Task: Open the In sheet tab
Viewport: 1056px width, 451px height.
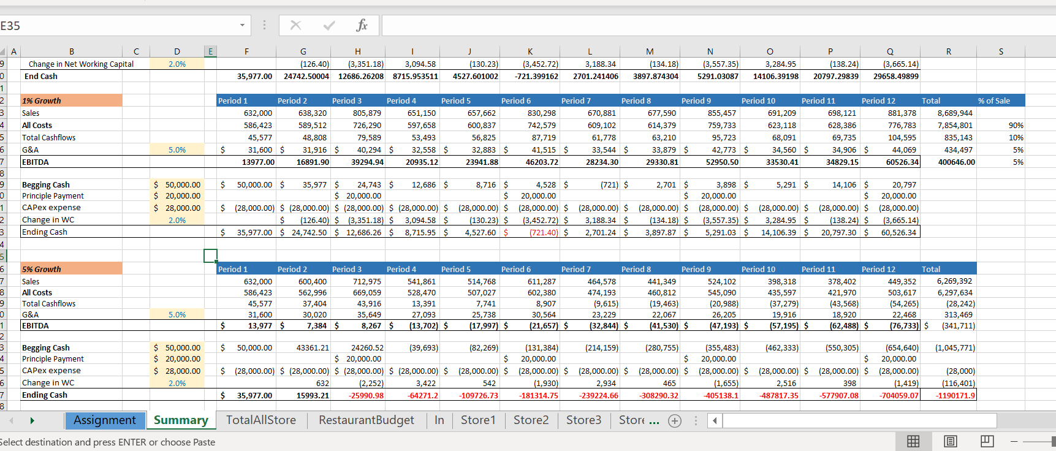Action: (x=439, y=420)
